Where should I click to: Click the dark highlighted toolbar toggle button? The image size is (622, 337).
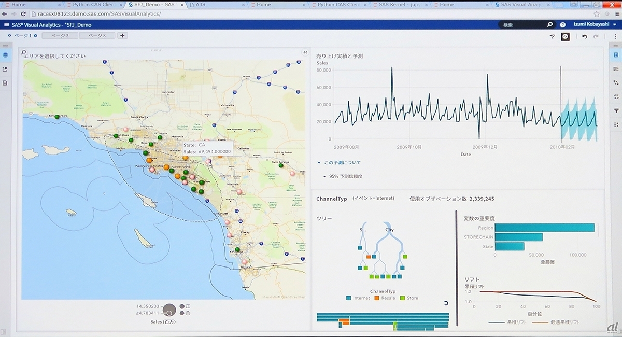tap(566, 36)
